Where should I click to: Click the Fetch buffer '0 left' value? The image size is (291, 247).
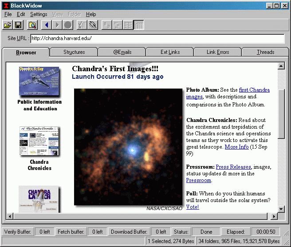(98, 232)
